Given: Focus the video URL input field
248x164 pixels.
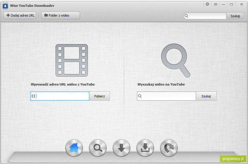Looking at the screenshot, I should tap(60, 96).
